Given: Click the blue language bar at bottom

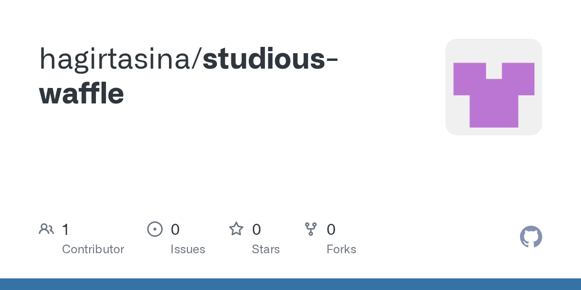Looking at the screenshot, I should point(290,284).
